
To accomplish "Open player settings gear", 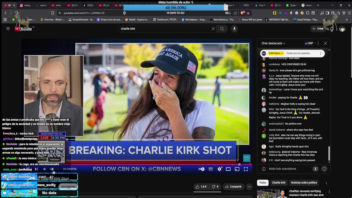I will point(219,169).
